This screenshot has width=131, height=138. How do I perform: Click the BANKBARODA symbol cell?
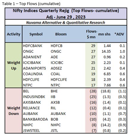click(35, 119)
